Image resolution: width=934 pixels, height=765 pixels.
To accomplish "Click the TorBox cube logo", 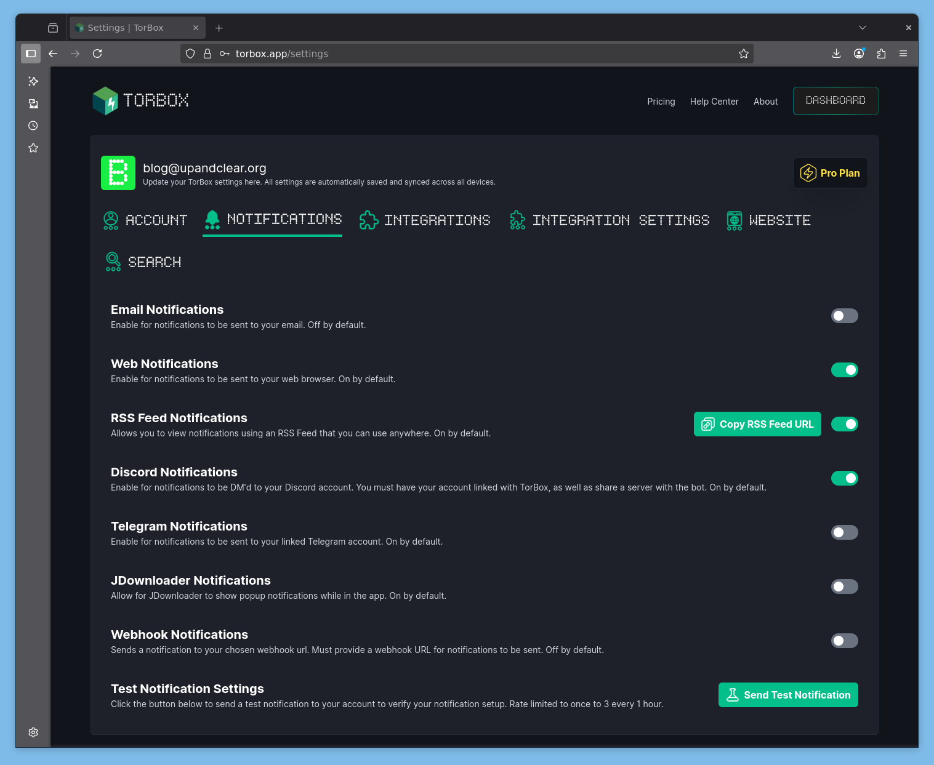I will coord(105,101).
